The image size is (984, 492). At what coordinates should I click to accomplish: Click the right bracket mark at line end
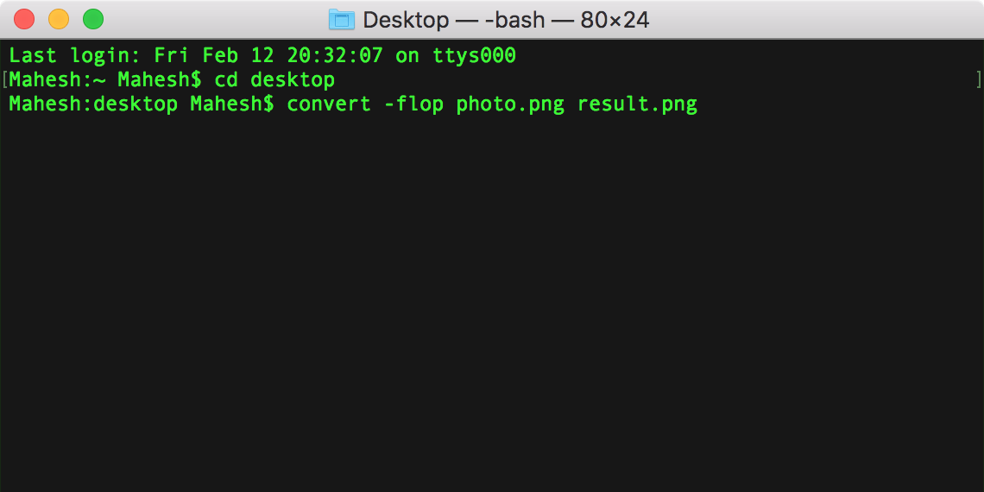[x=978, y=79]
